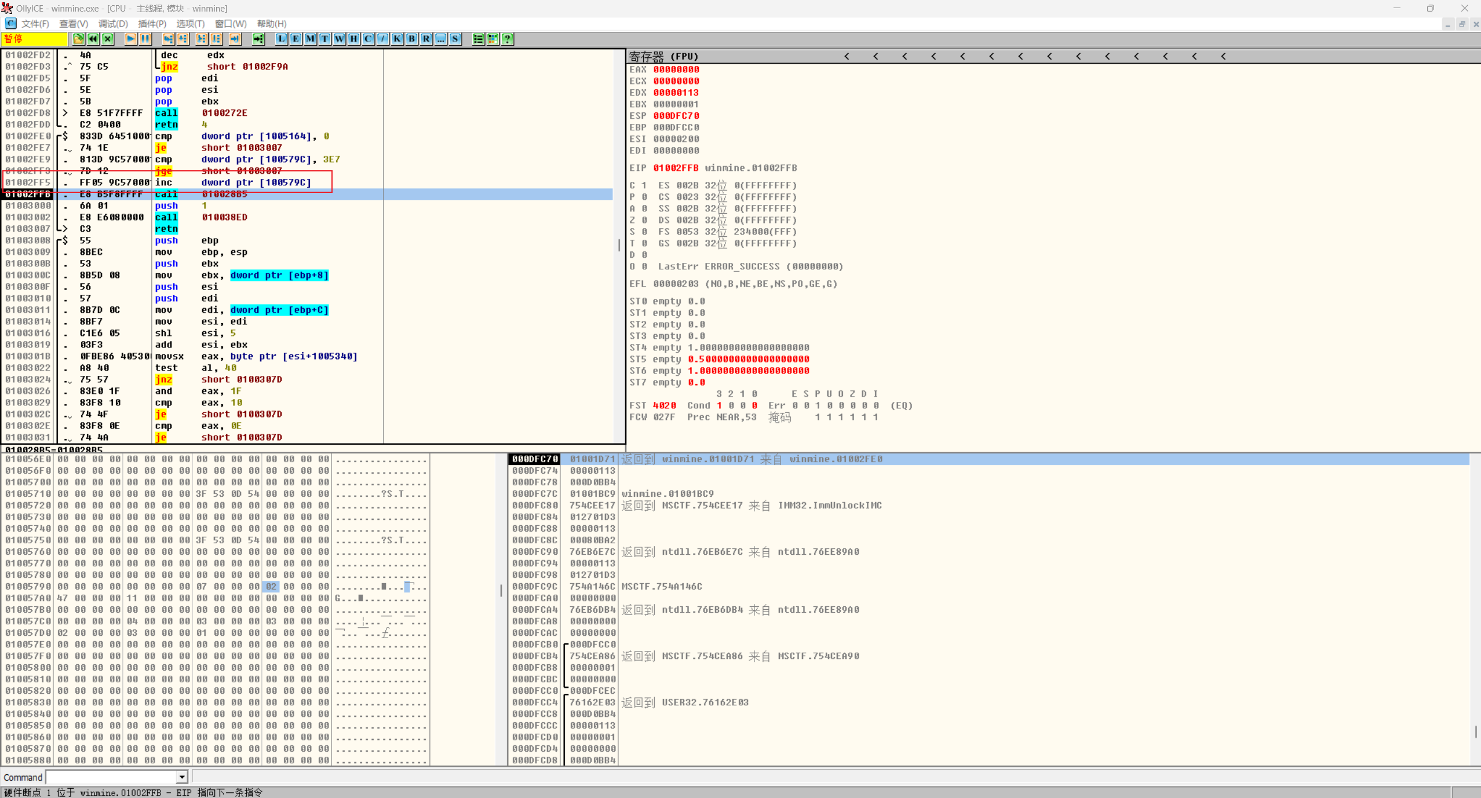This screenshot has width=1481, height=798.
Task: Click the disassembly pane vertical scrollbar thumb
Action: 619,246
